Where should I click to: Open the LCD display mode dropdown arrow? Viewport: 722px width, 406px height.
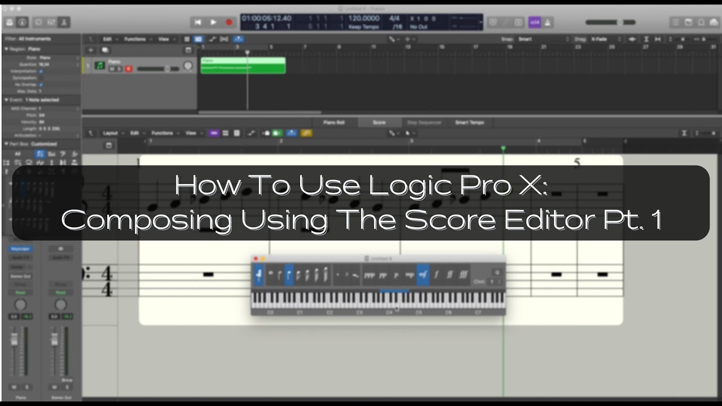pos(481,23)
